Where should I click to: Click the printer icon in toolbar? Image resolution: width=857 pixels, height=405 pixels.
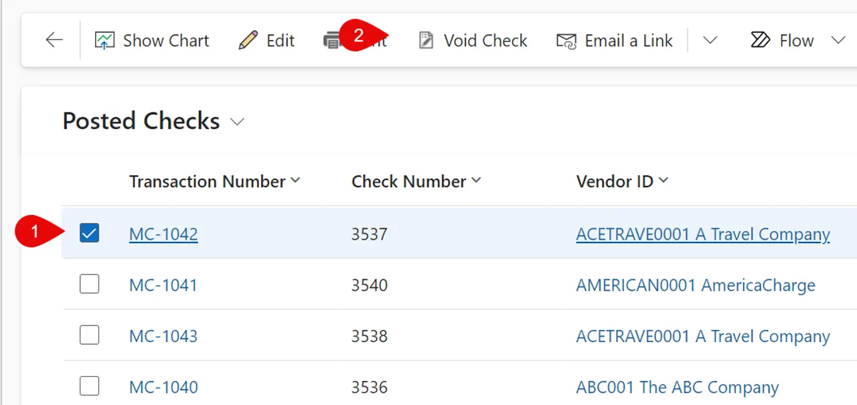coord(331,42)
